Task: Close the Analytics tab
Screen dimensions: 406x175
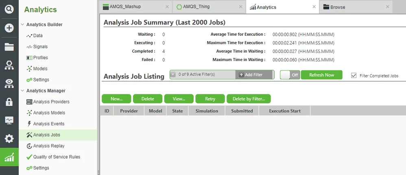Action: [314, 7]
